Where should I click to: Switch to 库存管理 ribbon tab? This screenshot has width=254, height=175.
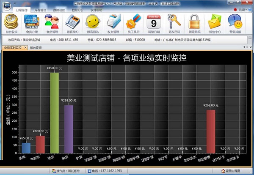click(x=40, y=10)
